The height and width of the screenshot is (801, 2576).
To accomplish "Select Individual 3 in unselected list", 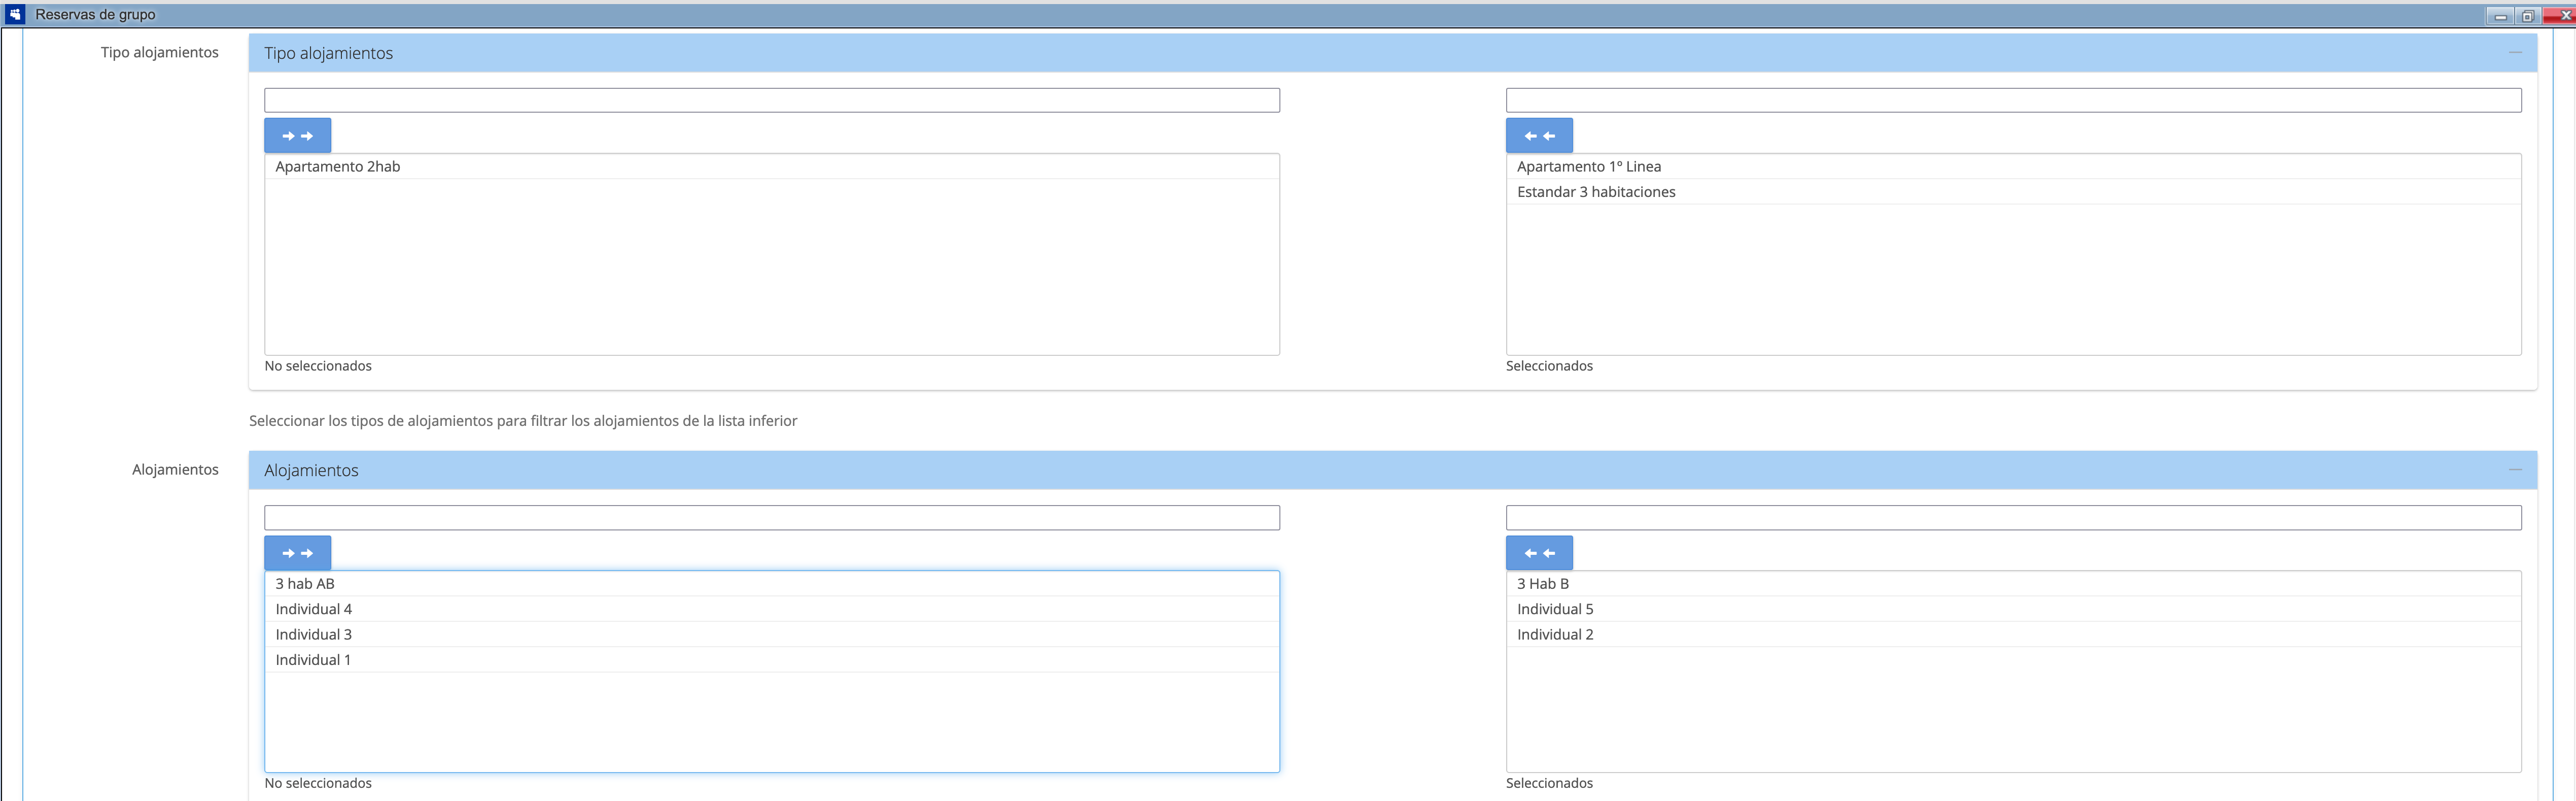I will pos(313,634).
